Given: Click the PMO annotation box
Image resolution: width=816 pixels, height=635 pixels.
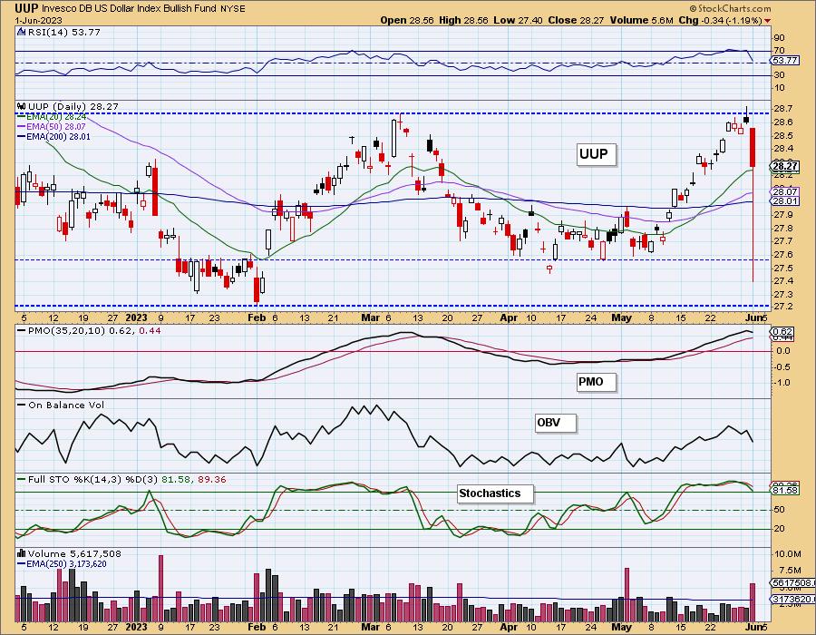Looking at the screenshot, I should tap(597, 382).
